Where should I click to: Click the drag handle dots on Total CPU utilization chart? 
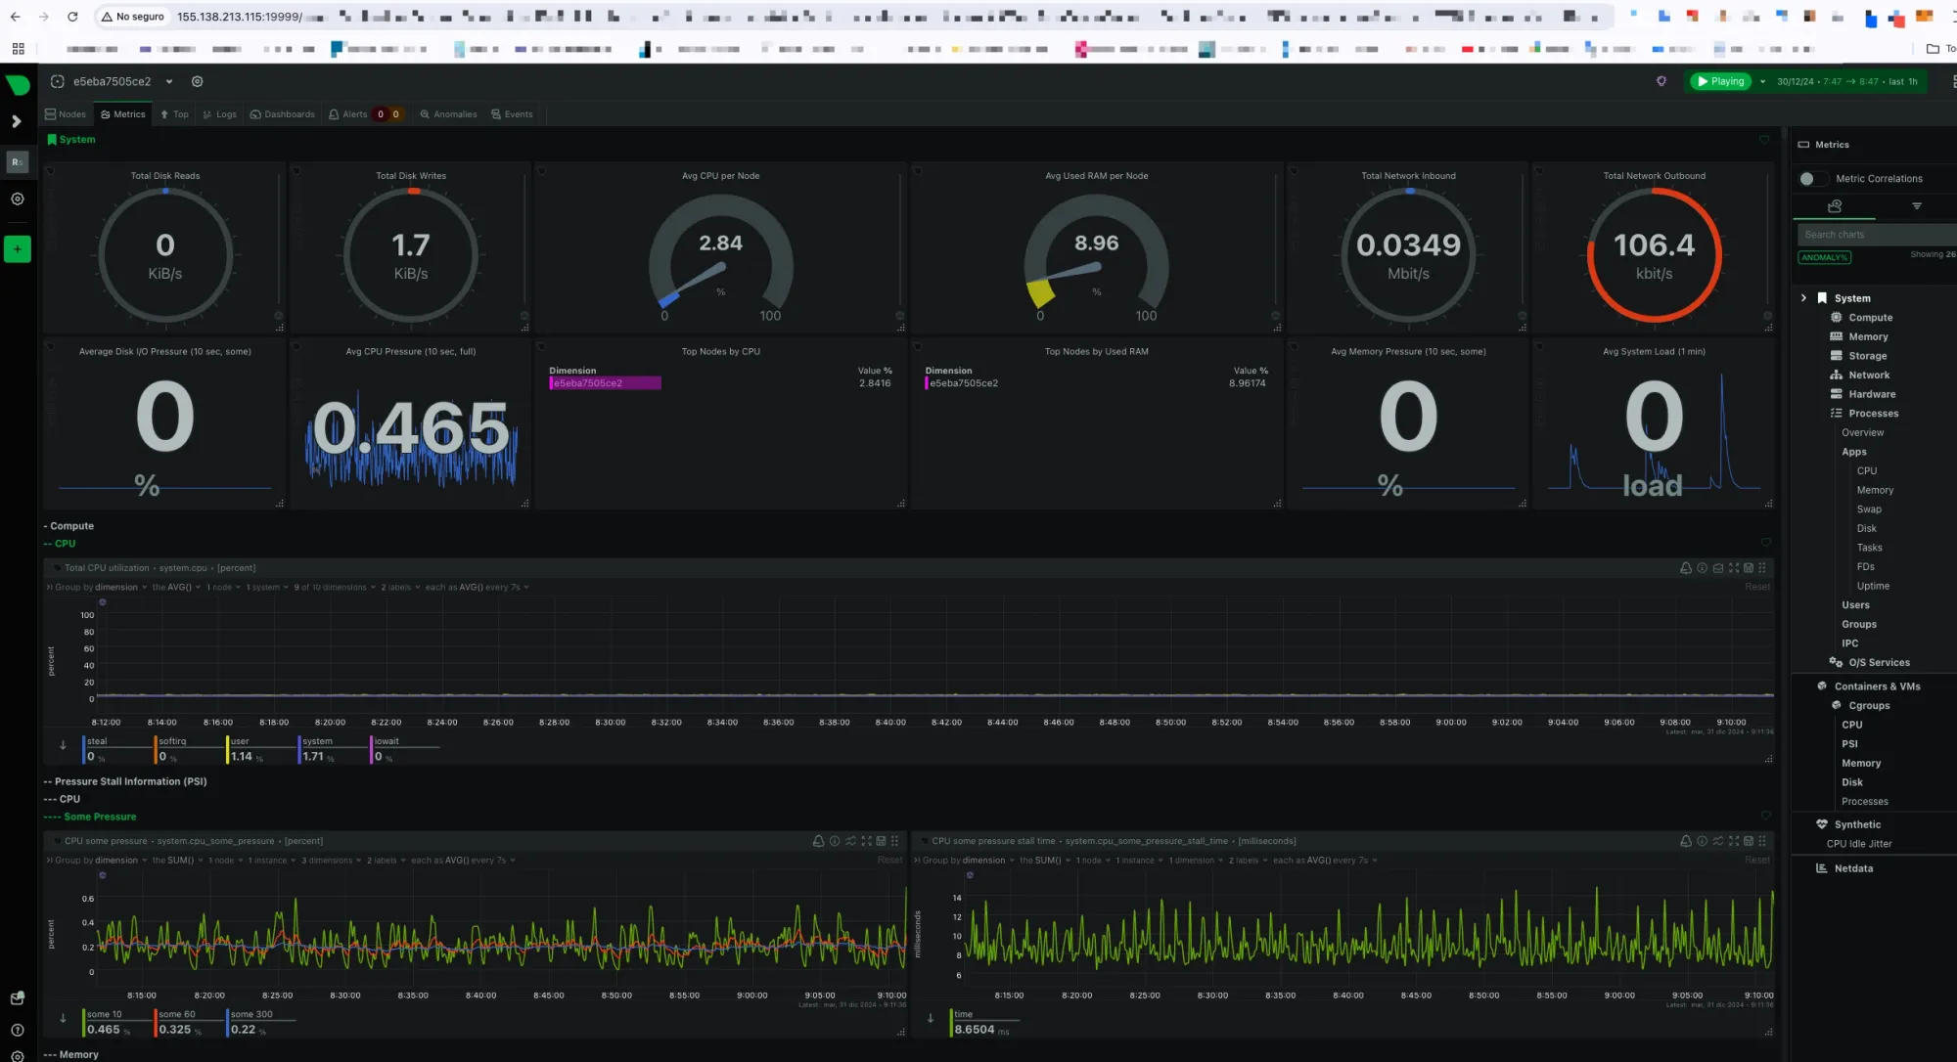pyautogui.click(x=1762, y=568)
